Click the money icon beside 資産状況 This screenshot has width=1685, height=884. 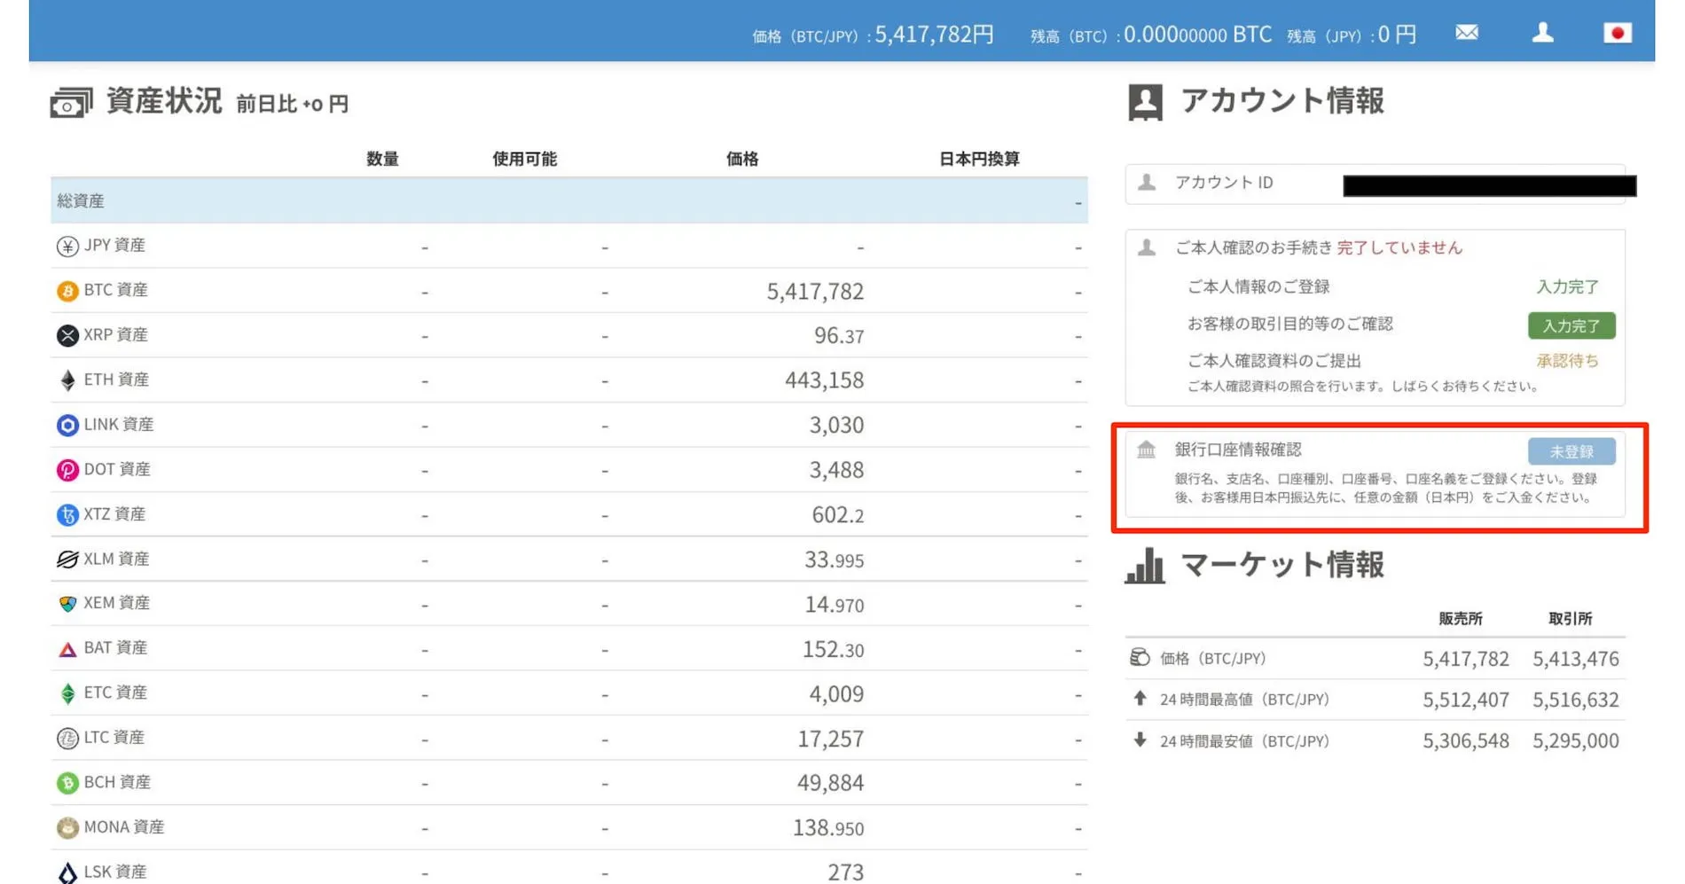(71, 101)
